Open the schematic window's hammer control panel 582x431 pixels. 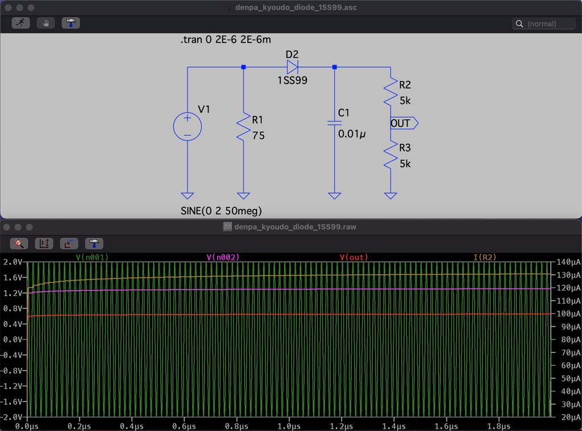[x=70, y=23]
